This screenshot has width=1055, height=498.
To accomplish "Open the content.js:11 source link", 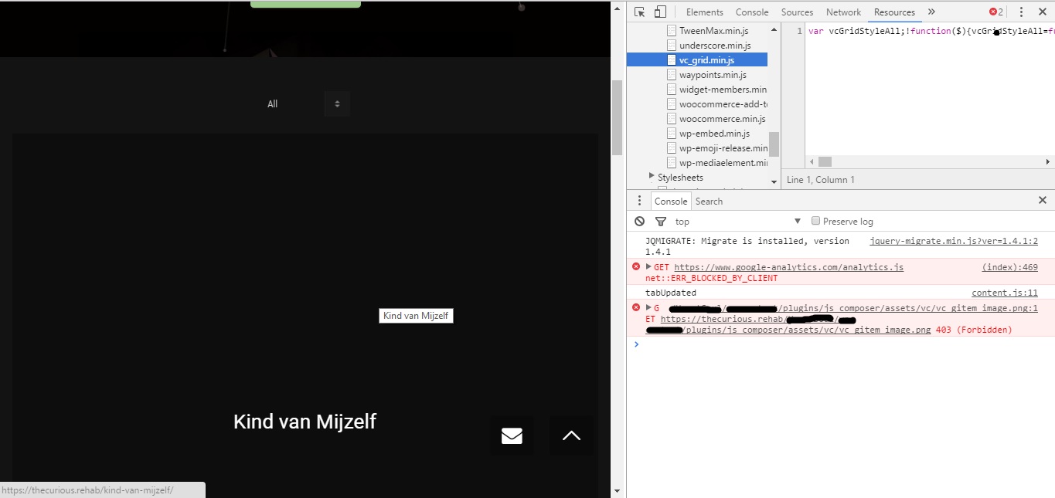I will 1005,293.
